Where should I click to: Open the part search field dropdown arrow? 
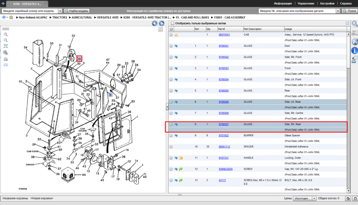pos(338,11)
